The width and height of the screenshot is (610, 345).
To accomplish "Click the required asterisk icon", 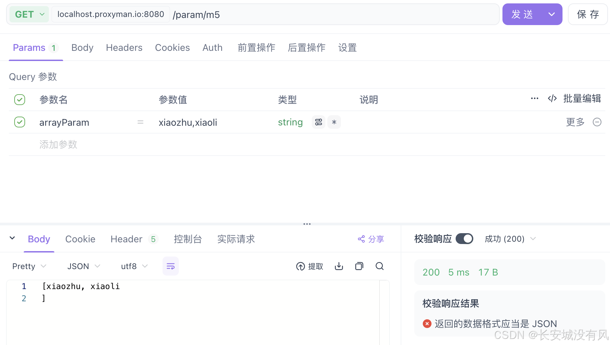I will click(334, 122).
